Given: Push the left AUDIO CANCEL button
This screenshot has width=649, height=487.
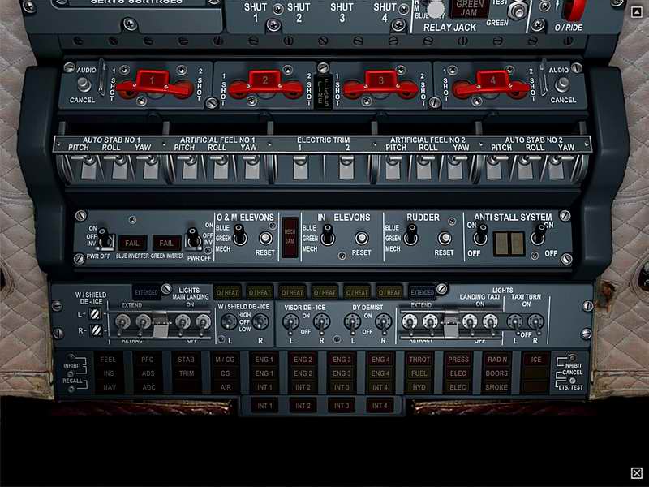Looking at the screenshot, I should point(84,84).
